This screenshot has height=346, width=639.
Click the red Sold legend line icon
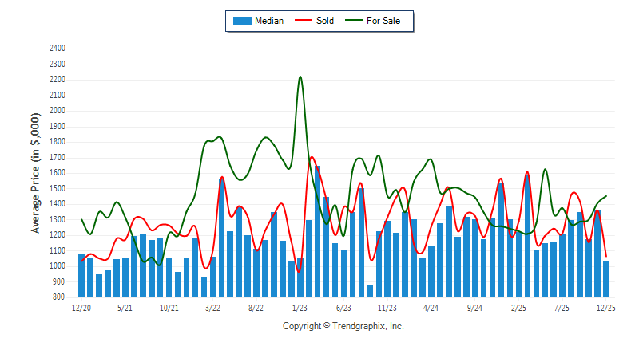pyautogui.click(x=304, y=21)
